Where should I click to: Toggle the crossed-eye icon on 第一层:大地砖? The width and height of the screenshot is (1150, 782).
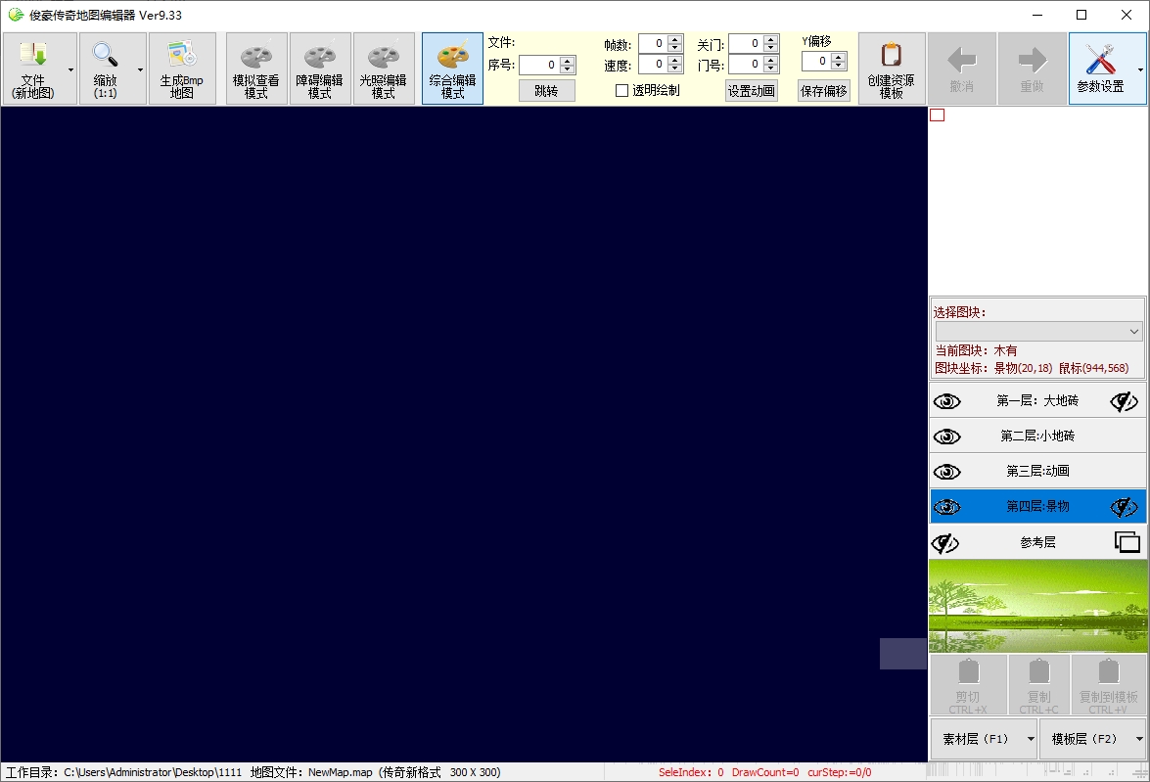click(1125, 401)
